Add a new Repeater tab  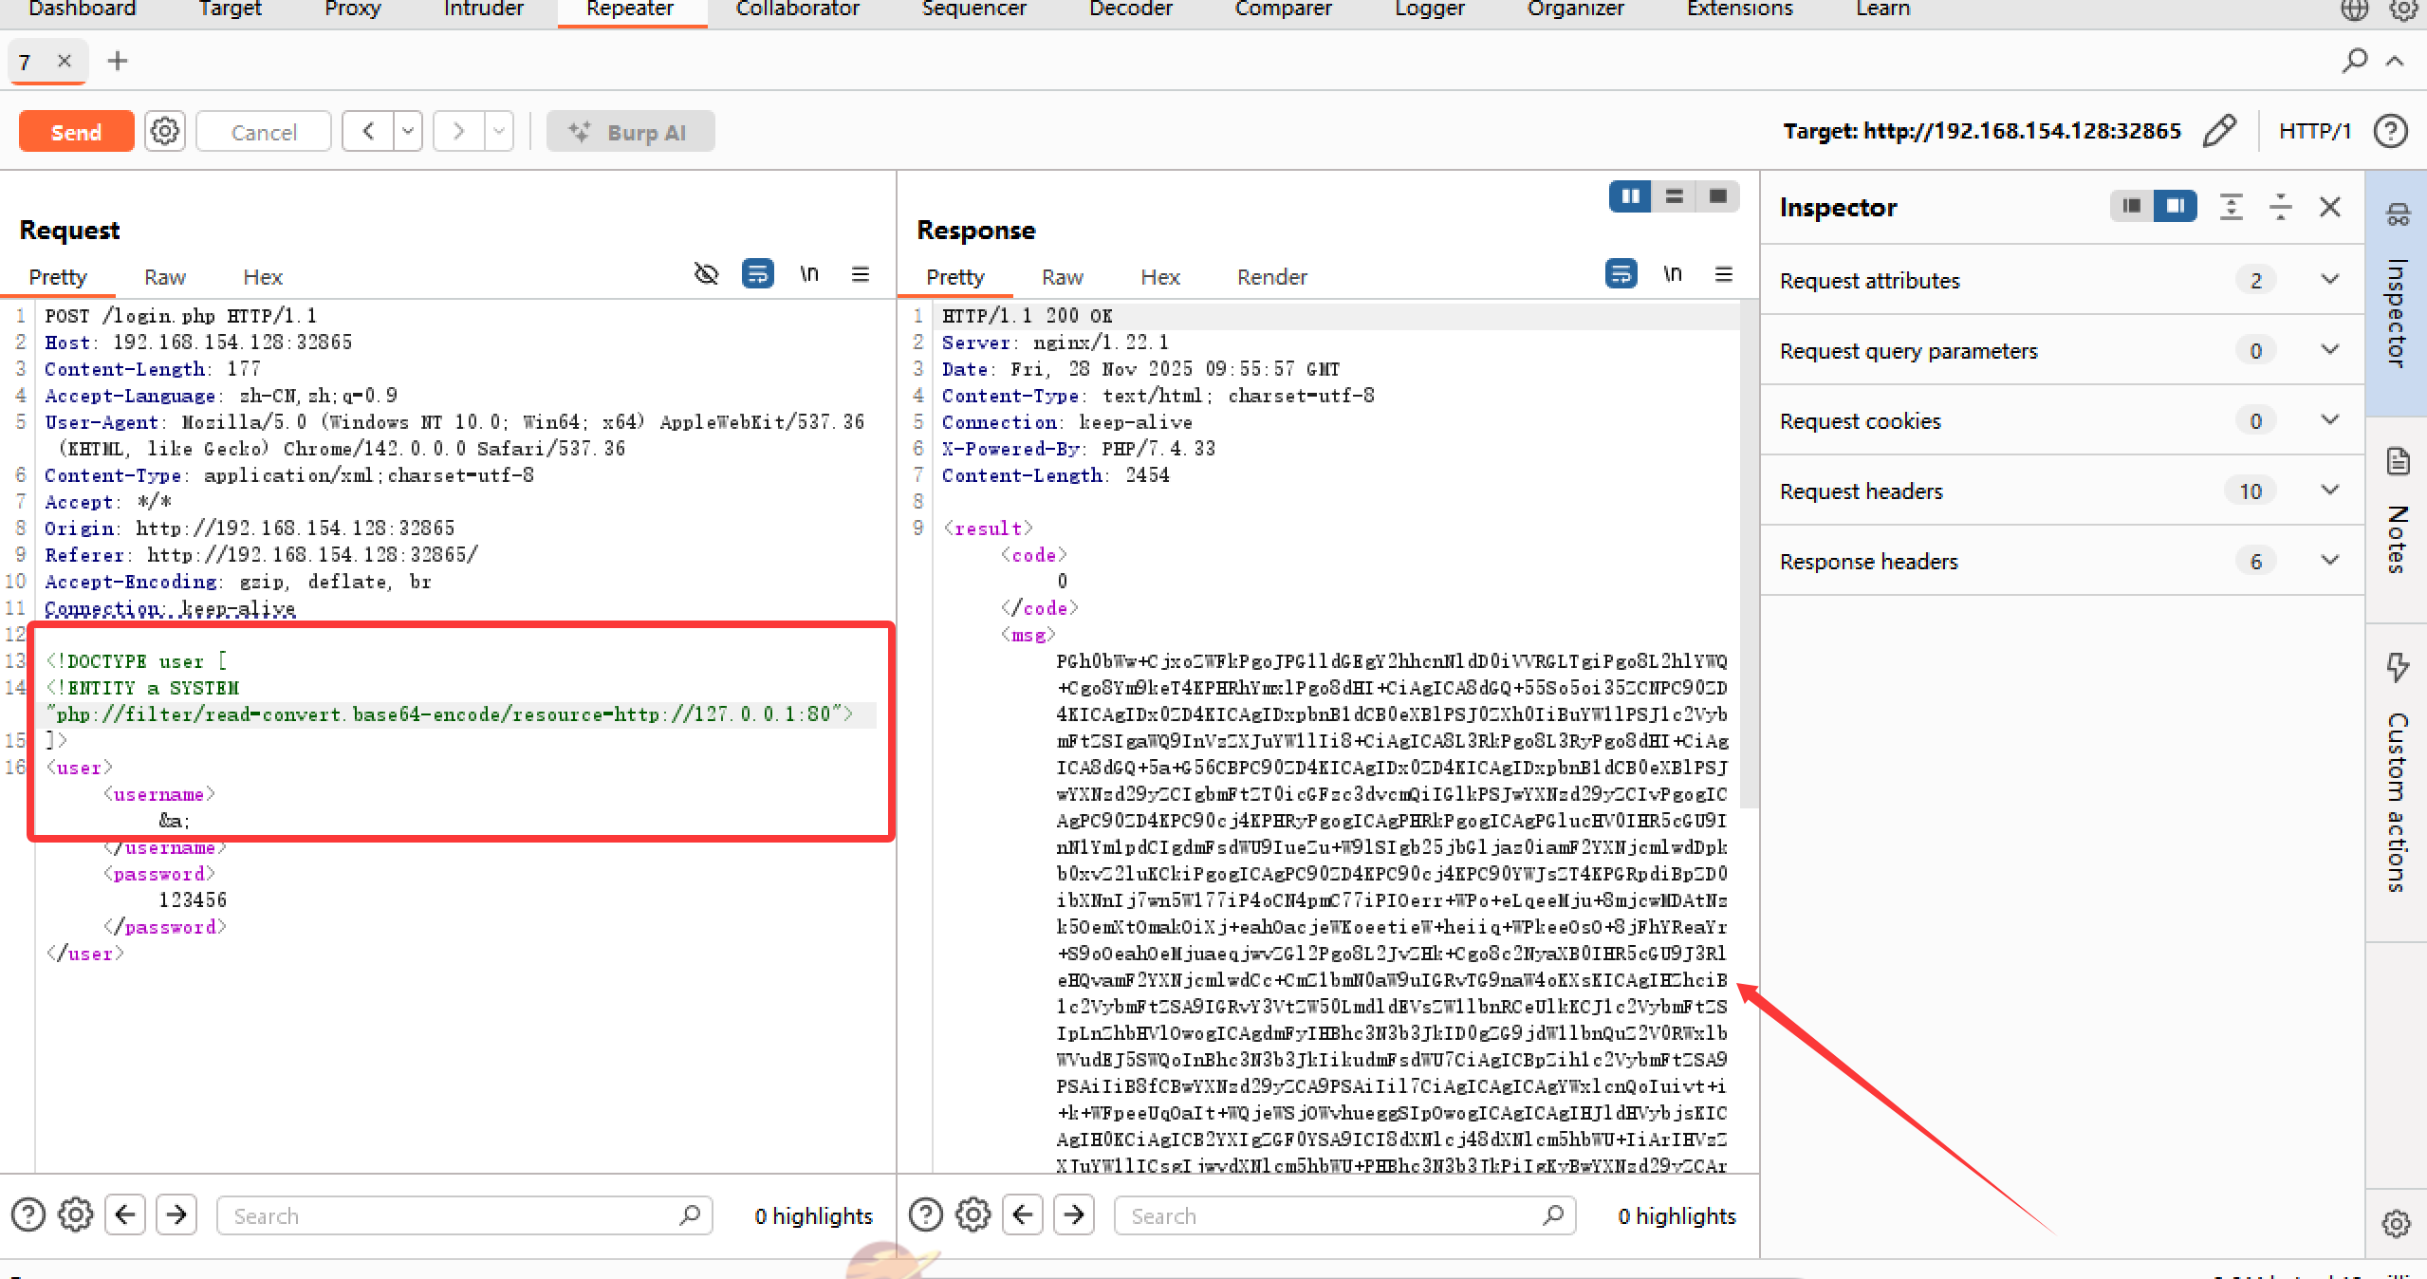pos(118,61)
